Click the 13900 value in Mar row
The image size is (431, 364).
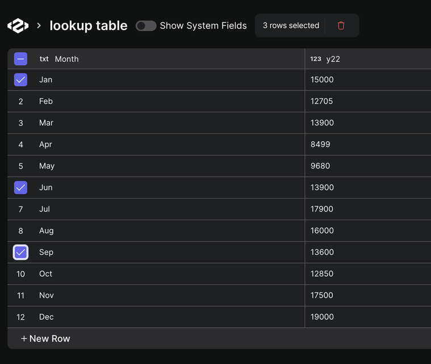(x=368, y=122)
